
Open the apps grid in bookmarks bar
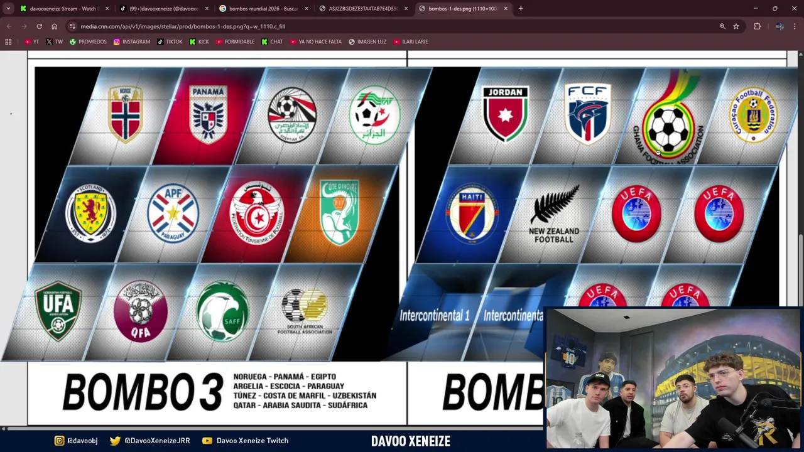click(x=8, y=42)
